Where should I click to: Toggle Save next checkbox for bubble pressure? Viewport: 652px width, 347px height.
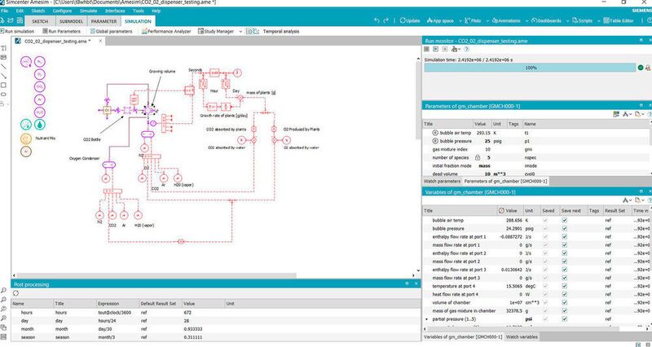point(564,229)
